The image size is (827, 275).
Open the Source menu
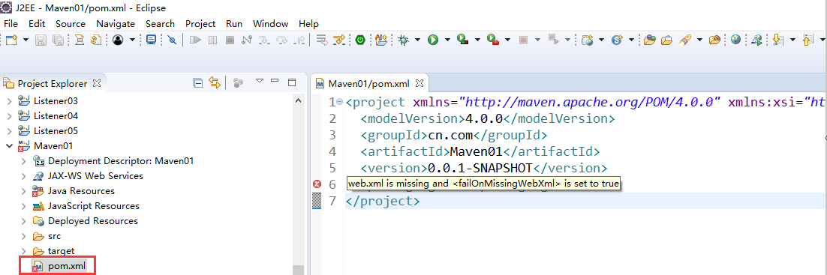70,24
